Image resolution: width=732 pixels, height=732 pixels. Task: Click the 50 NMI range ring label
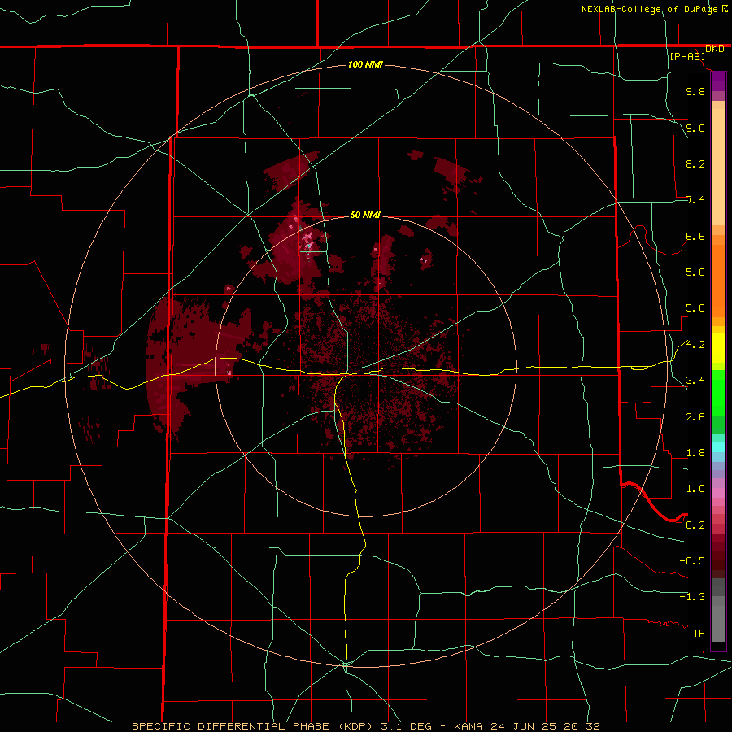pyautogui.click(x=365, y=215)
